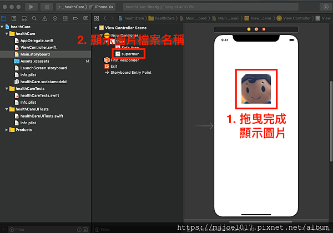Image resolution: width=333 pixels, height=233 pixels.
Task: Choose the iPhone XR run destination
Action: [x=101, y=7]
